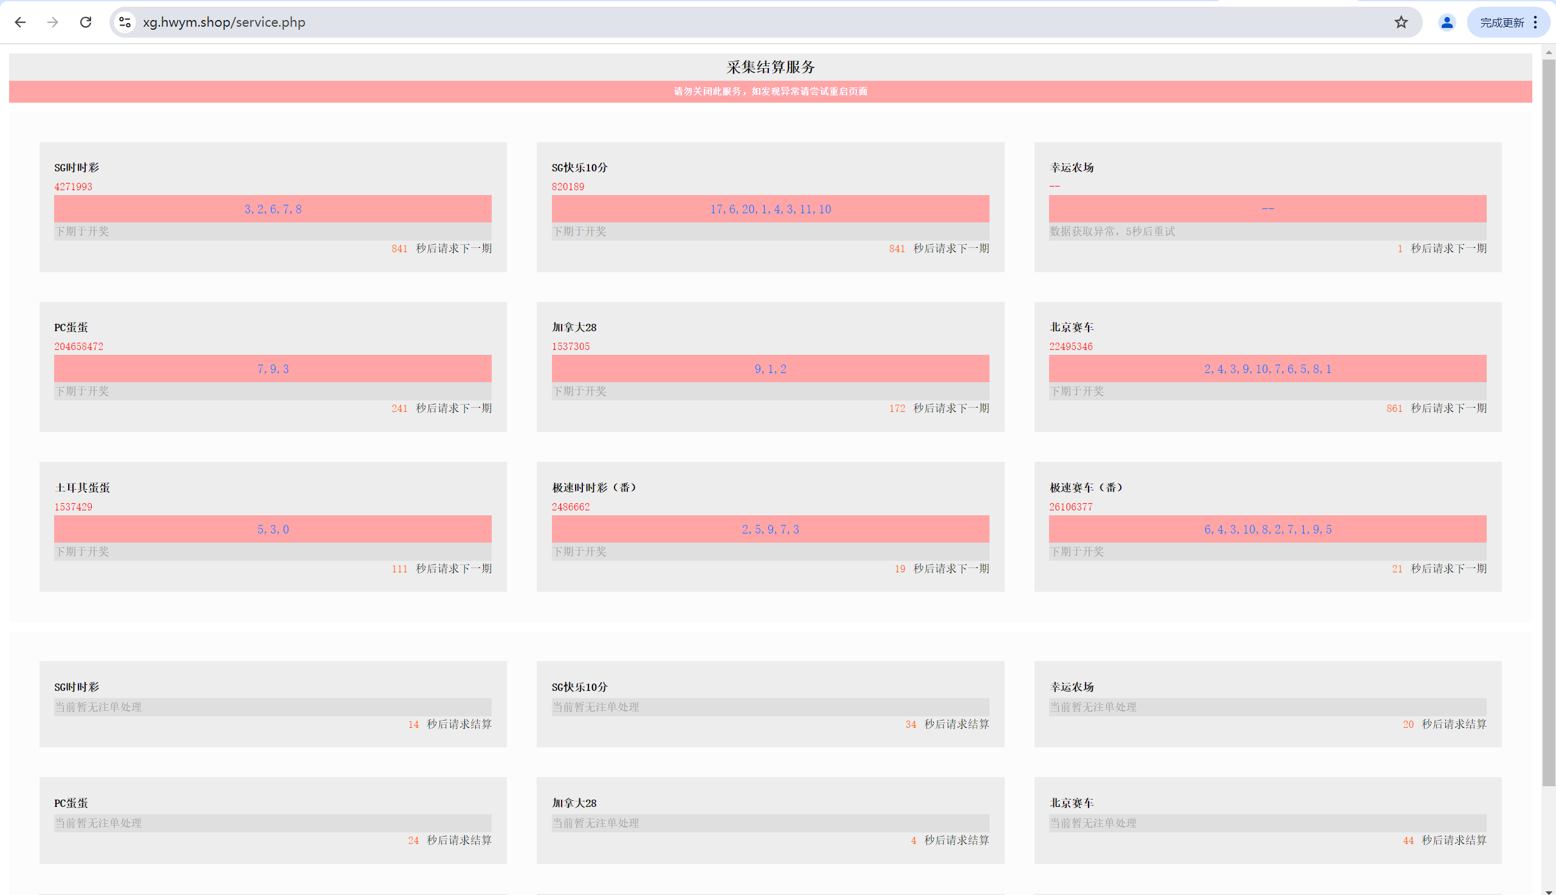This screenshot has height=895, width=1556.
Task: Select the page title 采集结算服务
Action: [770, 67]
